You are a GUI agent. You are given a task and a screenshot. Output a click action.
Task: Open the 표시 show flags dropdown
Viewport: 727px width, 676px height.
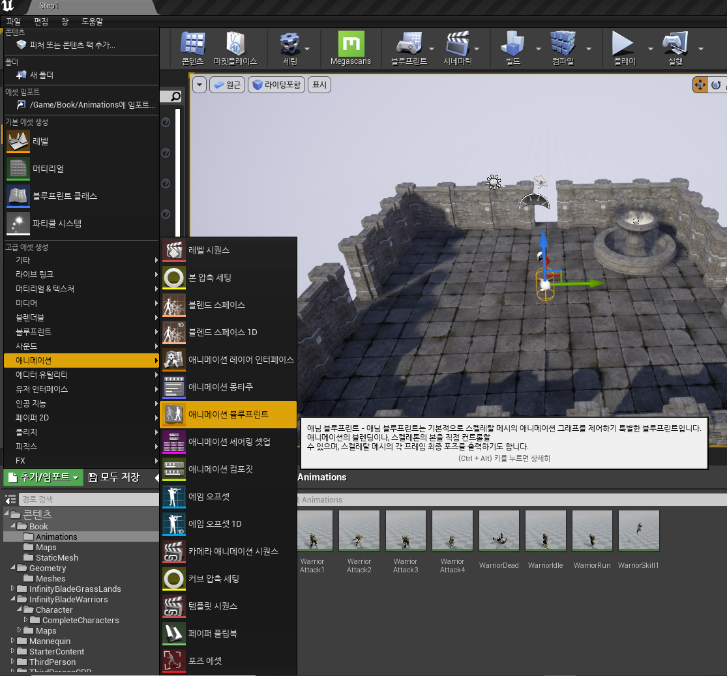[x=319, y=85]
